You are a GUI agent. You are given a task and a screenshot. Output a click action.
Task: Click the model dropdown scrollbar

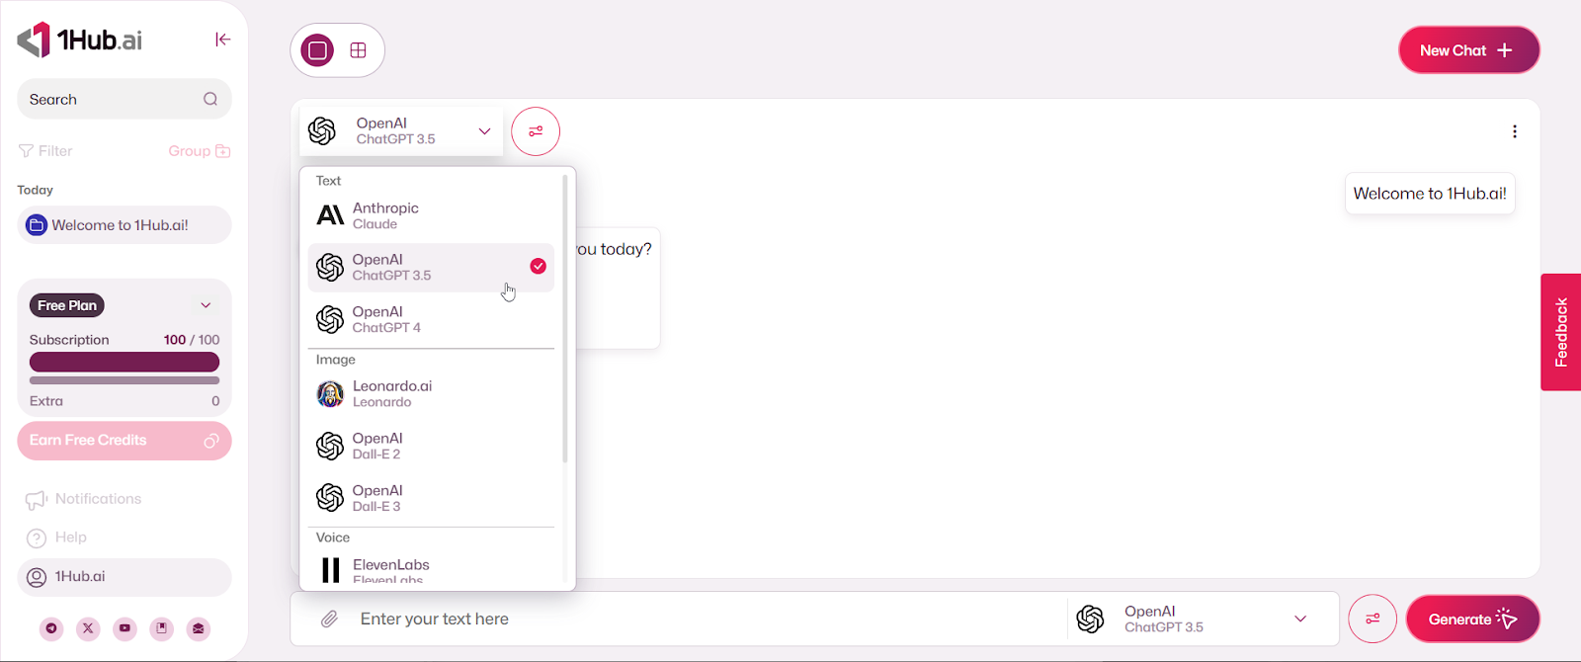click(565, 319)
